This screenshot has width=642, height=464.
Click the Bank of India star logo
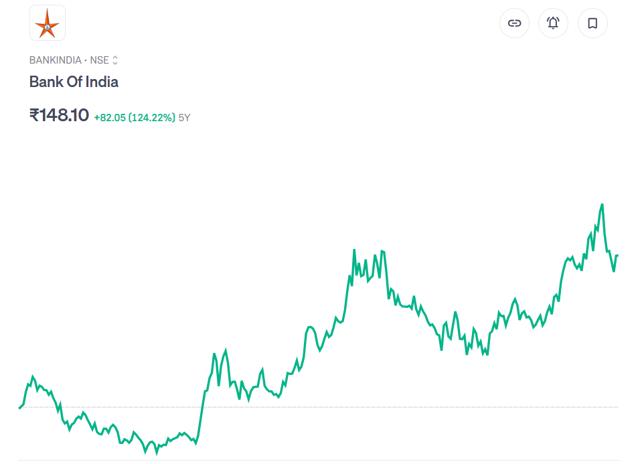48,23
